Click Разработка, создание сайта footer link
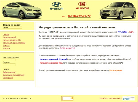Screen dimensions: 138x102 (111, 98)
